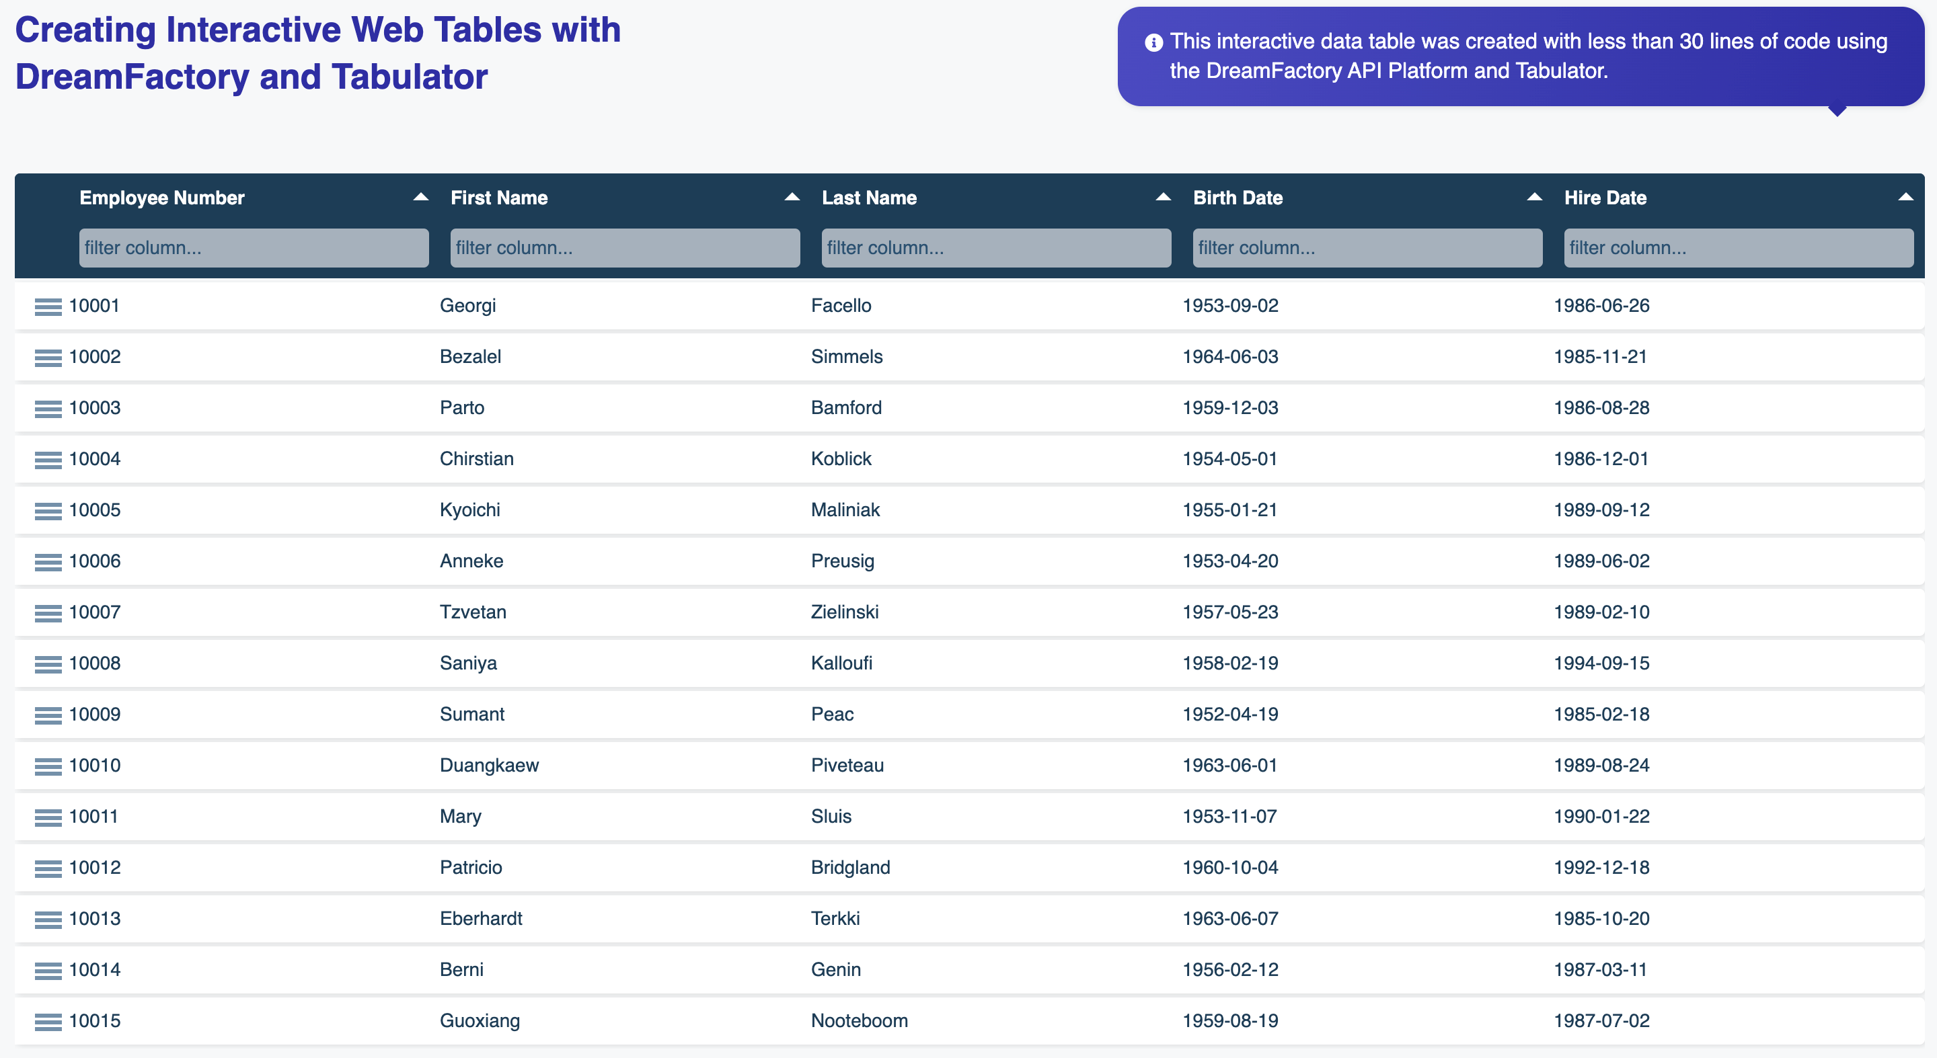
Task: Click the row handle beside 10010
Action: pyautogui.click(x=48, y=766)
